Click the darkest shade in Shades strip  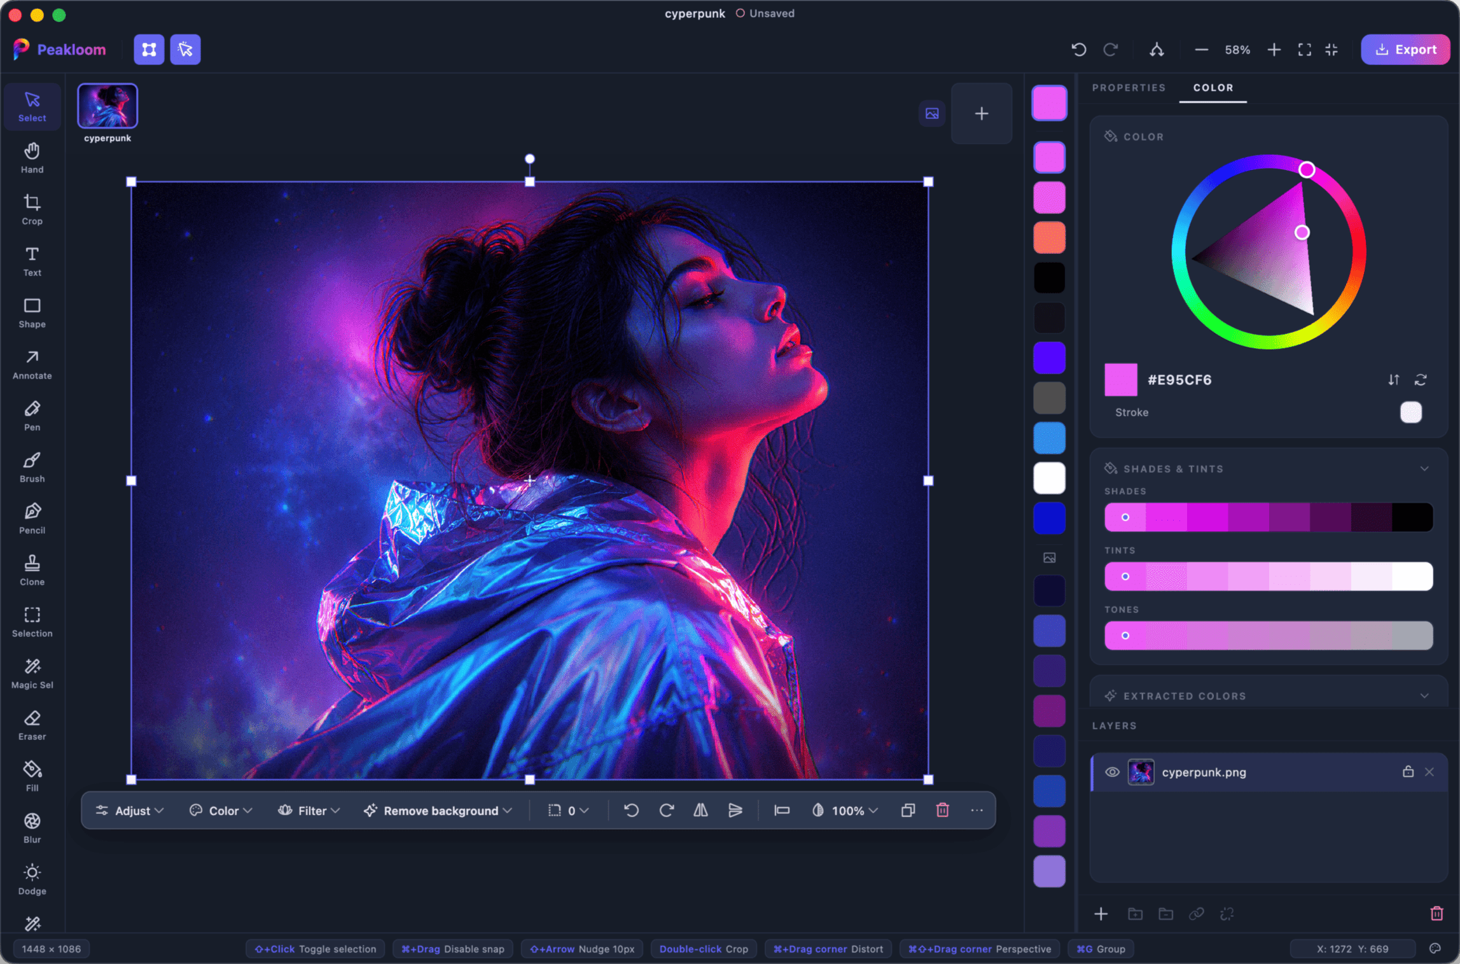(1412, 517)
